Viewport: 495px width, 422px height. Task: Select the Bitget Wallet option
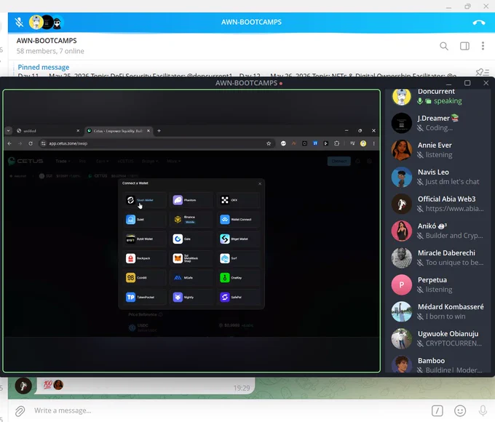coord(238,239)
